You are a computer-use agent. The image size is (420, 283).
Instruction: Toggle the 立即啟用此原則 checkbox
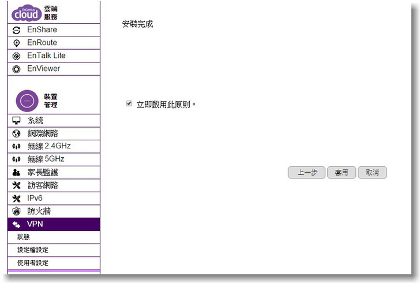pyautogui.click(x=129, y=103)
